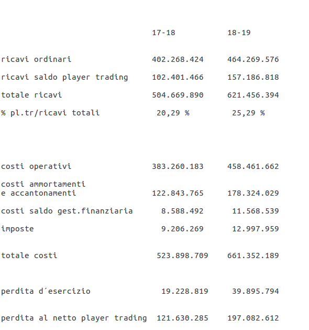The width and height of the screenshot is (309, 330).
Task: Click value 464.269.576 under 18-19
Action: tap(253, 59)
